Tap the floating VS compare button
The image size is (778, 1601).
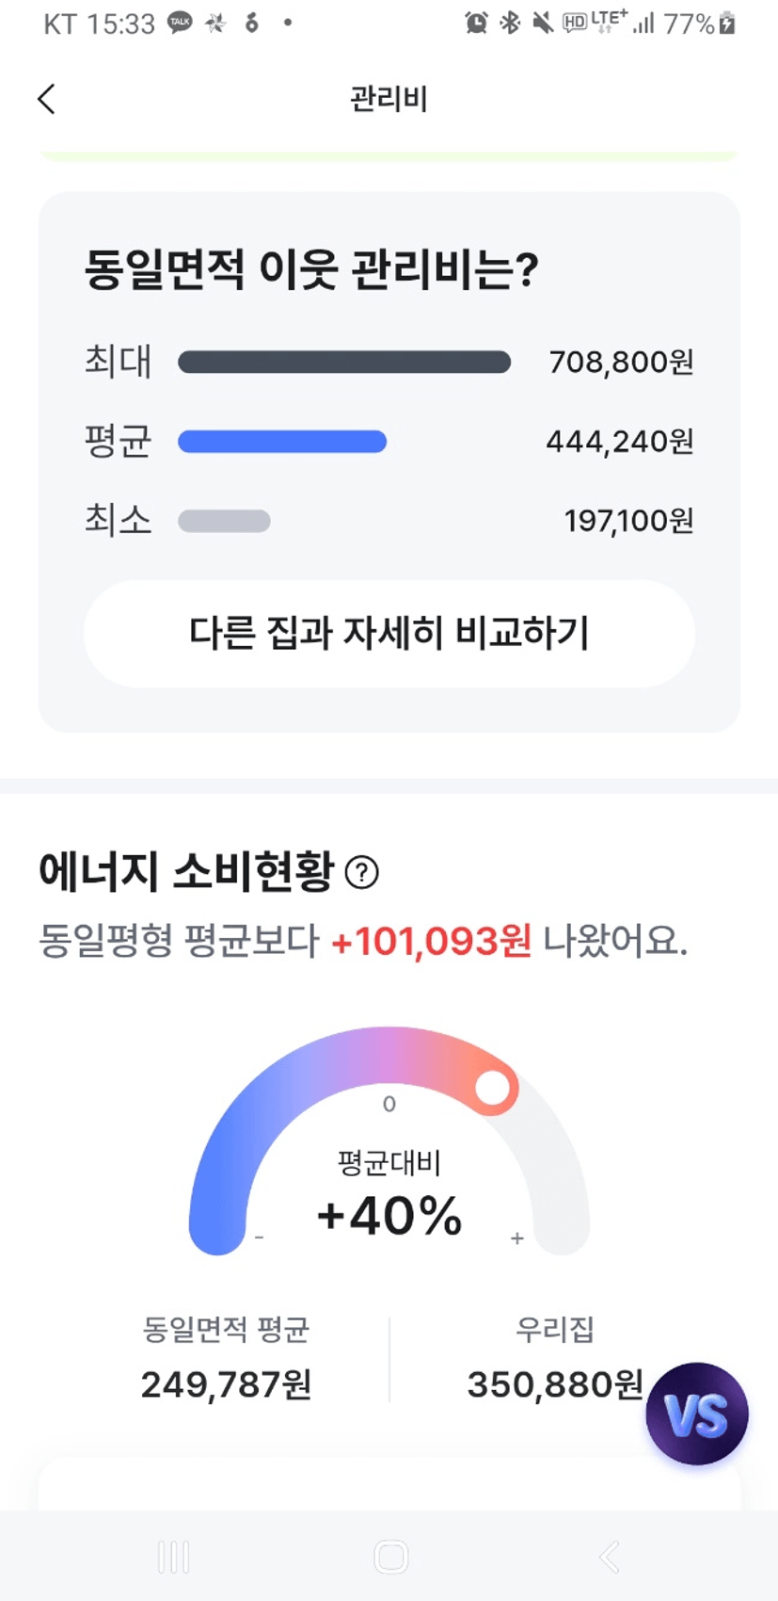[696, 1414]
